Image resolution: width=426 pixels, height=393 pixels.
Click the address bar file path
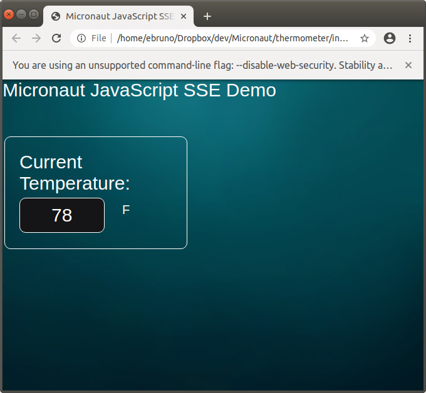[x=232, y=38]
